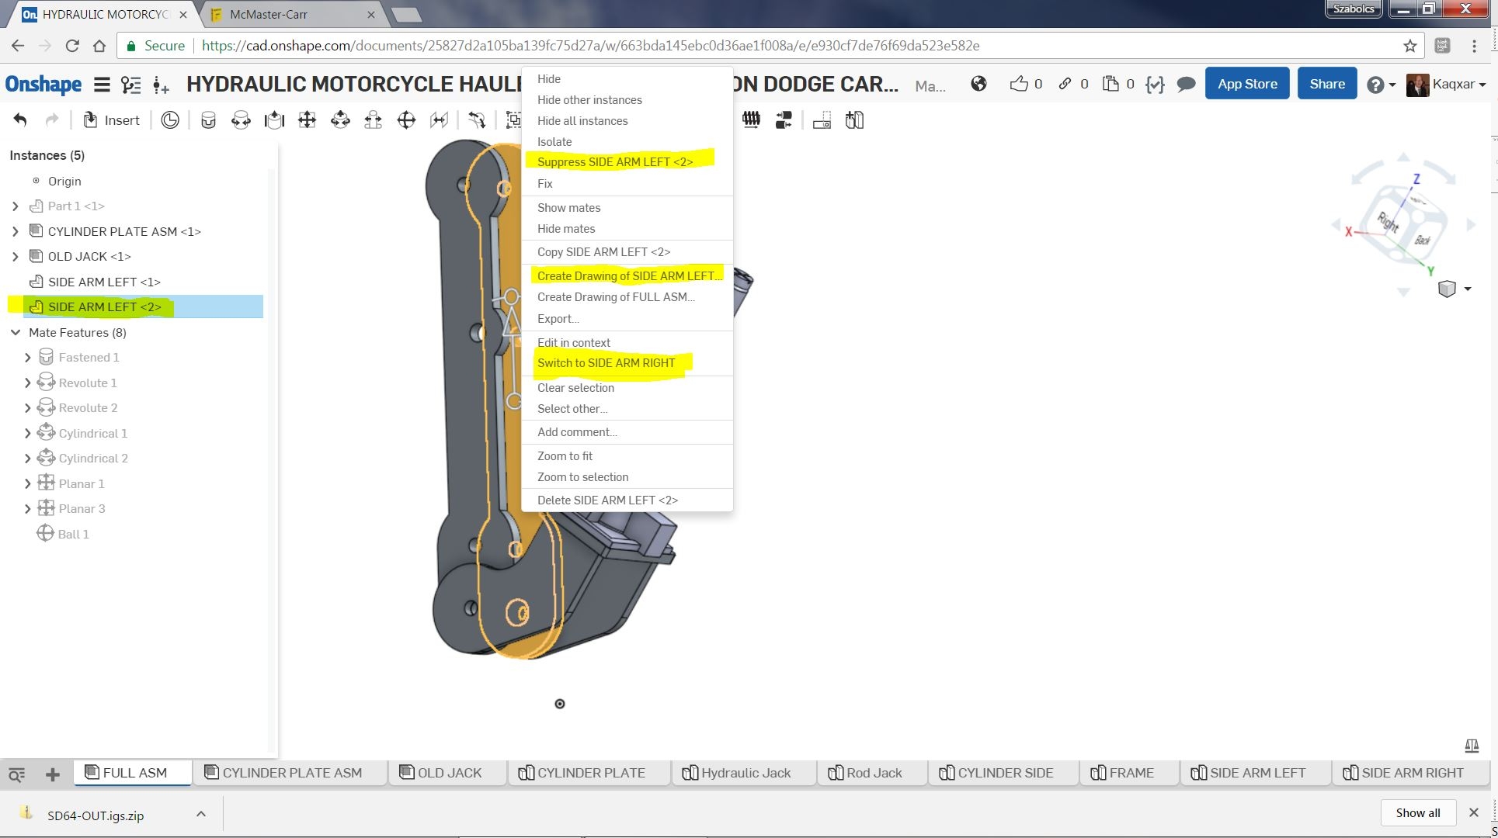Select the Slider mate tool

(x=274, y=120)
